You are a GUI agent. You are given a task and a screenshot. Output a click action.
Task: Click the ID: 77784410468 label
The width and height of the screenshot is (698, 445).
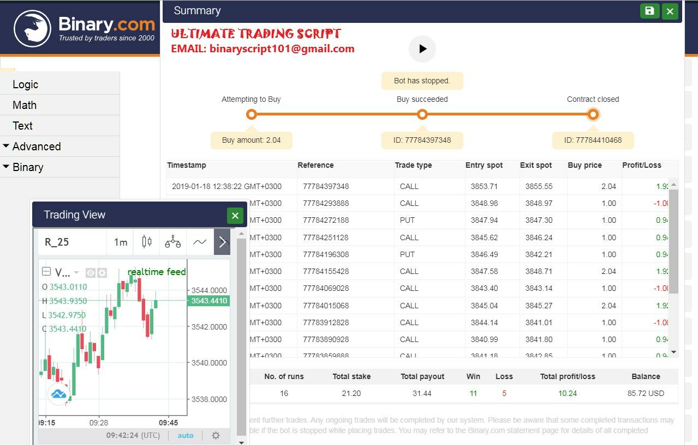tap(593, 140)
